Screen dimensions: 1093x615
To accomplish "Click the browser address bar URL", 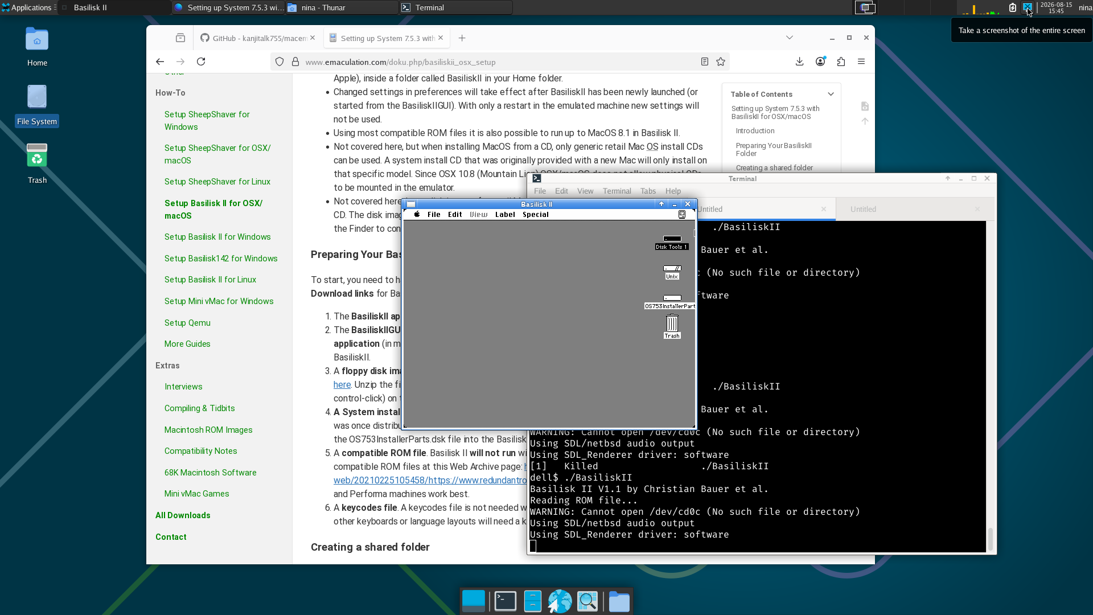I will pyautogui.click(x=400, y=62).
